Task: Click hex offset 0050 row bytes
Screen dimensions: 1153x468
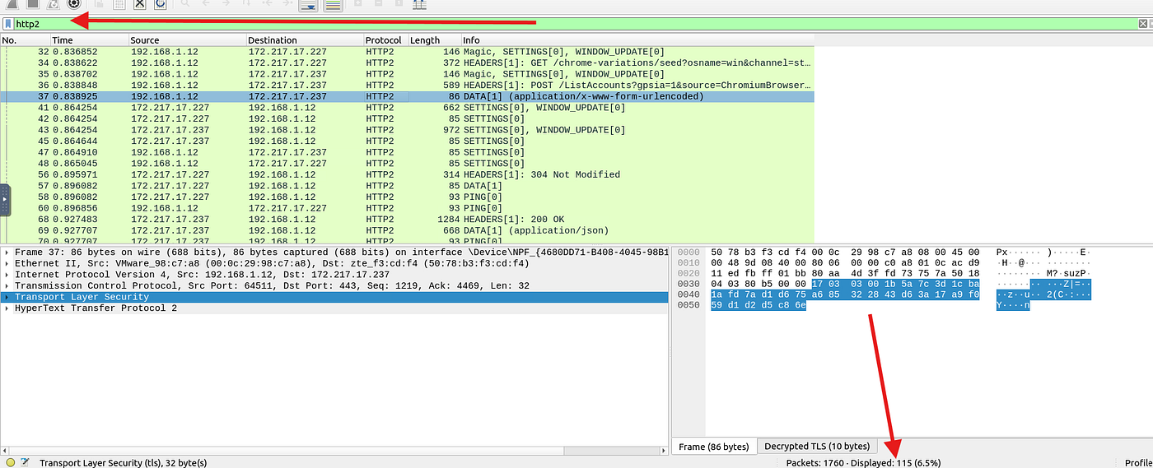Action: click(x=759, y=305)
